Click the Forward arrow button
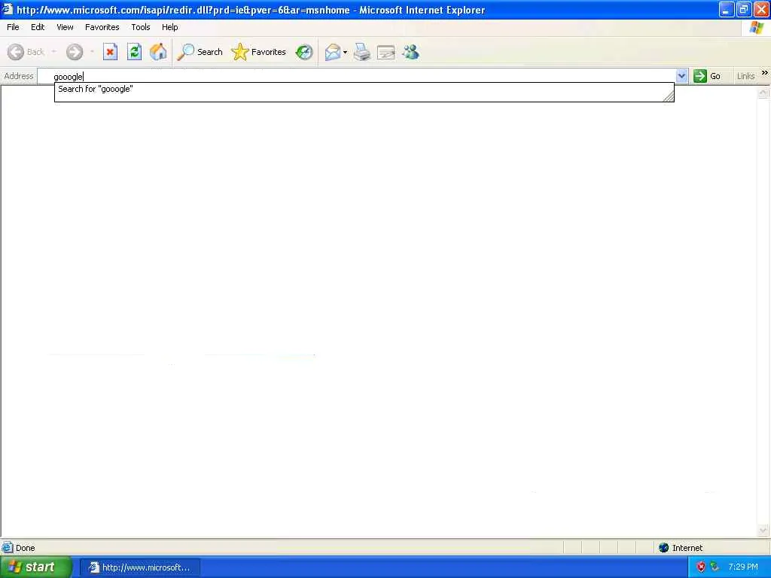This screenshot has height=578, width=771. tap(75, 52)
